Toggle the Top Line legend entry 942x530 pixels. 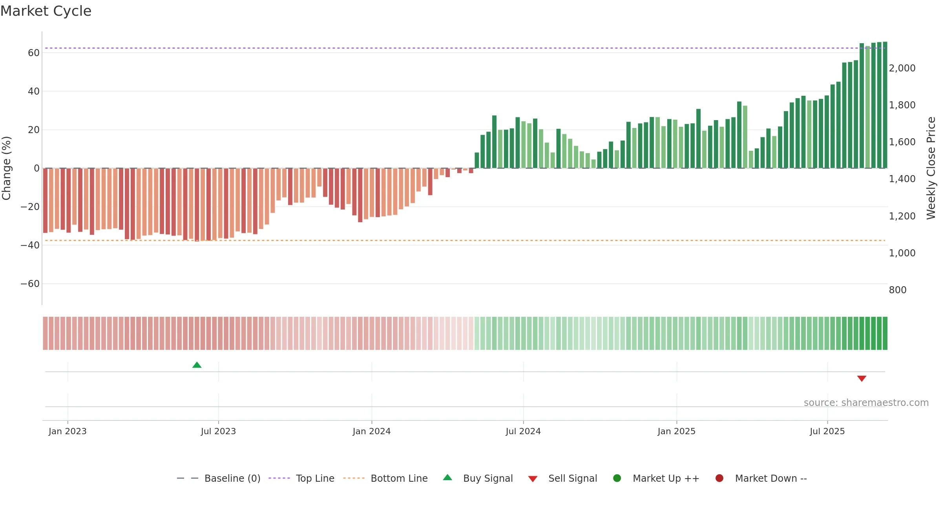click(301, 478)
